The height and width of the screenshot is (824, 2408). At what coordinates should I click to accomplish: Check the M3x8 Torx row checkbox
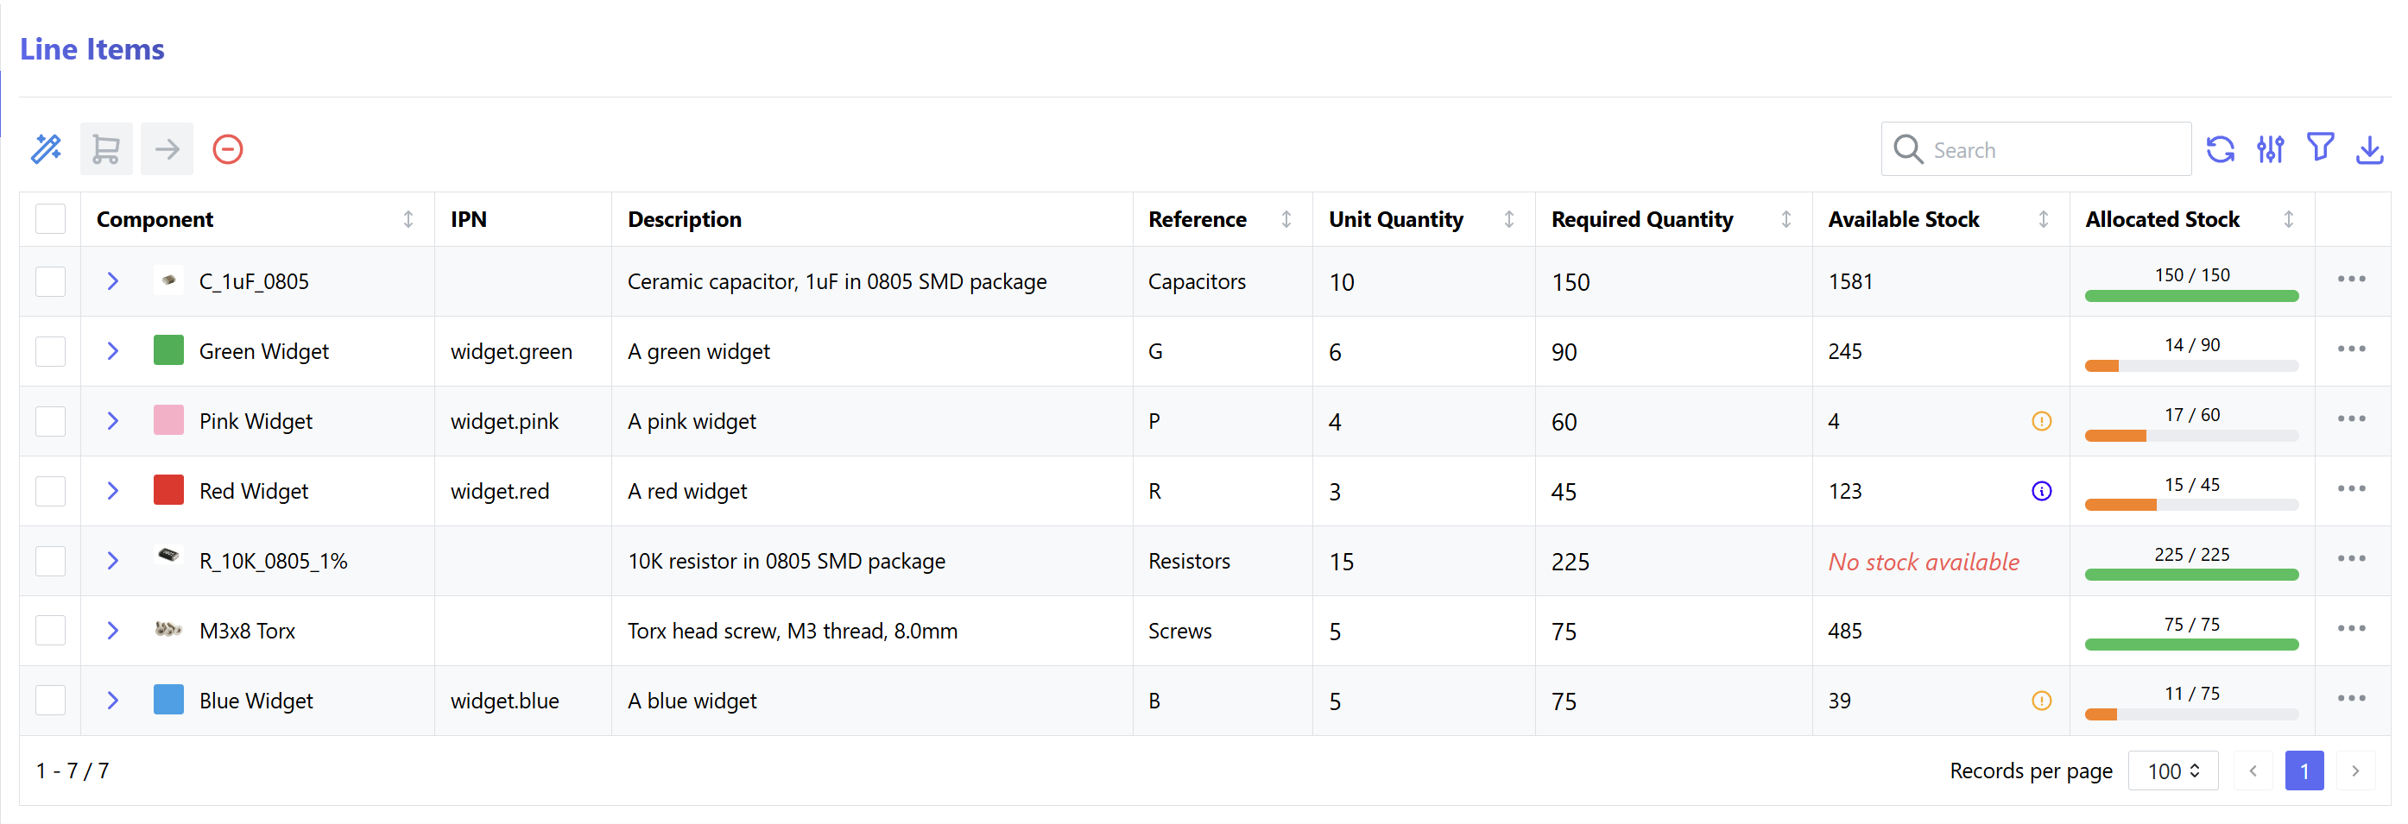[x=50, y=631]
